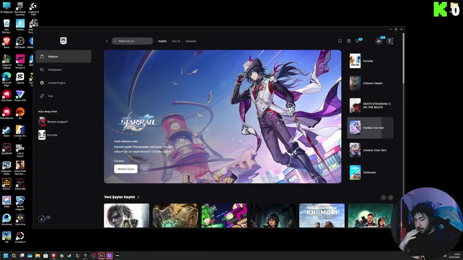Open the Call of Duty desktop shortcut

pos(20,151)
